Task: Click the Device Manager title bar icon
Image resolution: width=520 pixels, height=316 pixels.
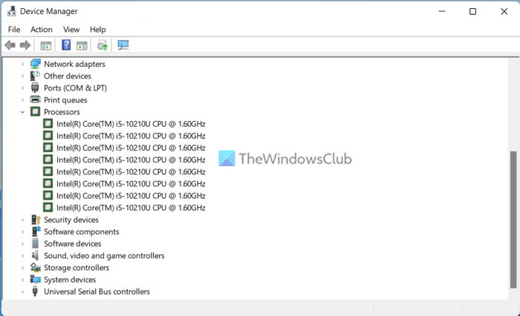Action: coord(12,11)
